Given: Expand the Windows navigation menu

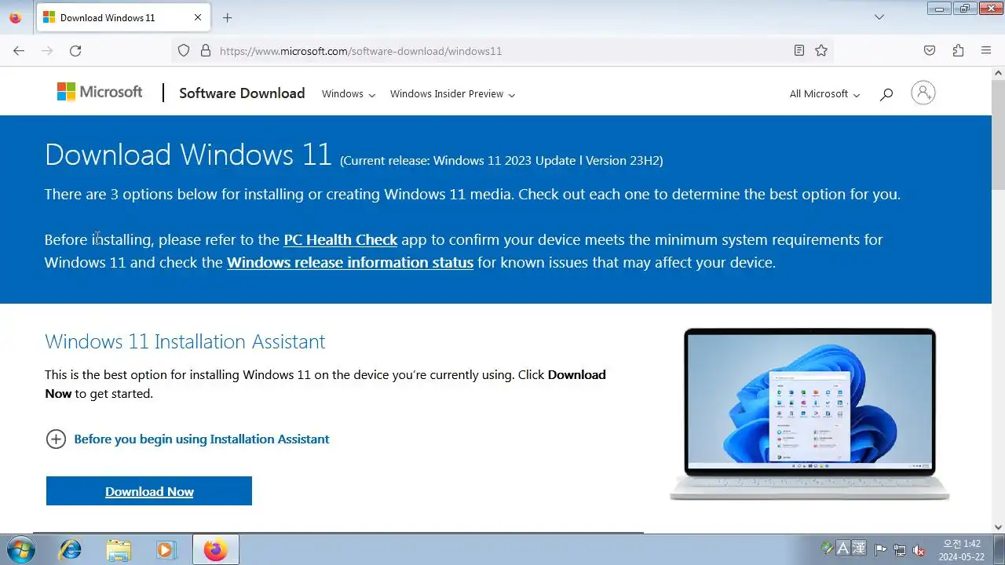Looking at the screenshot, I should (x=349, y=93).
